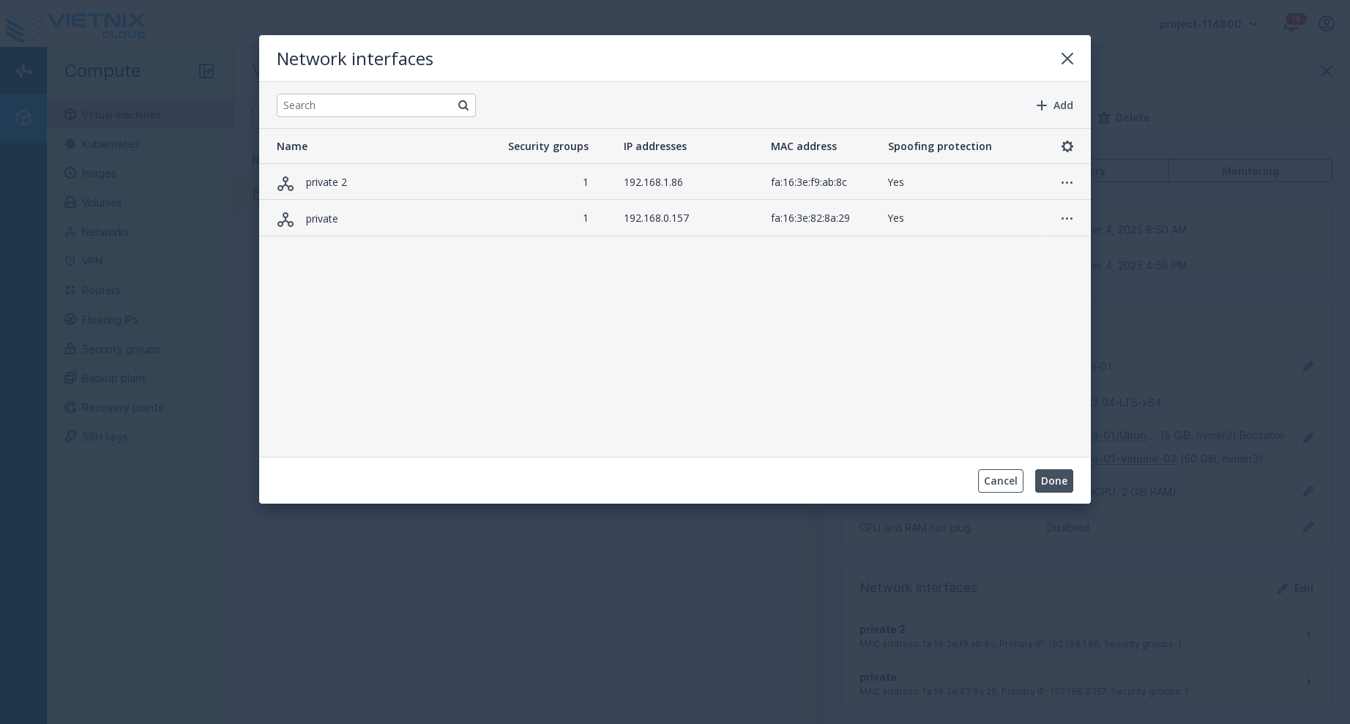
Task: Select SSH keys from the sidebar
Action: 105,437
